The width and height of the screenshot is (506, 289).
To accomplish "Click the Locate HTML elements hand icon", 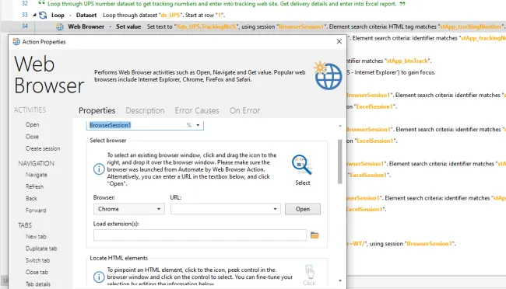I will pos(309,272).
